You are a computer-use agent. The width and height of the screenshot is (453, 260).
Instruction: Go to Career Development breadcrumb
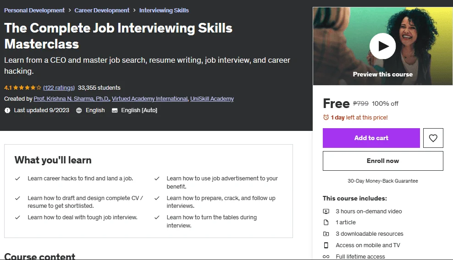point(102,11)
